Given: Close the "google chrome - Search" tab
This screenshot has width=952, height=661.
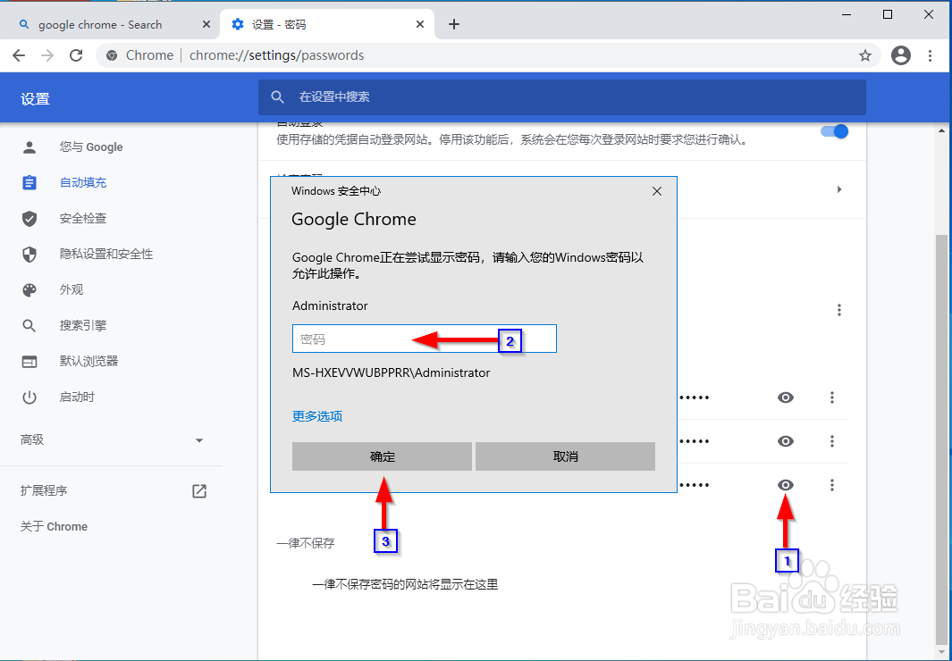Looking at the screenshot, I should click(x=206, y=24).
